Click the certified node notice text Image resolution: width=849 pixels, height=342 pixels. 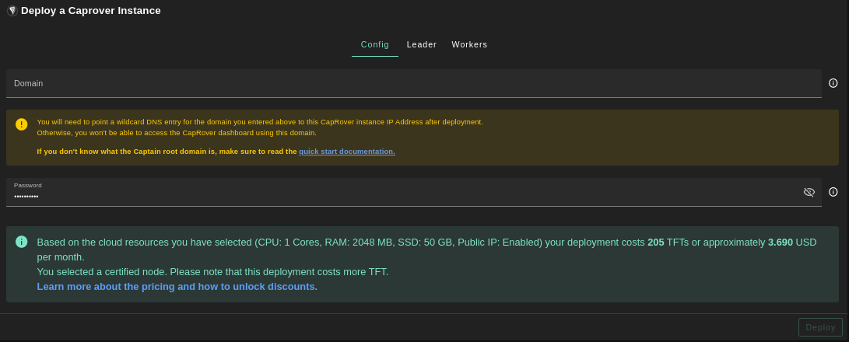(x=212, y=272)
